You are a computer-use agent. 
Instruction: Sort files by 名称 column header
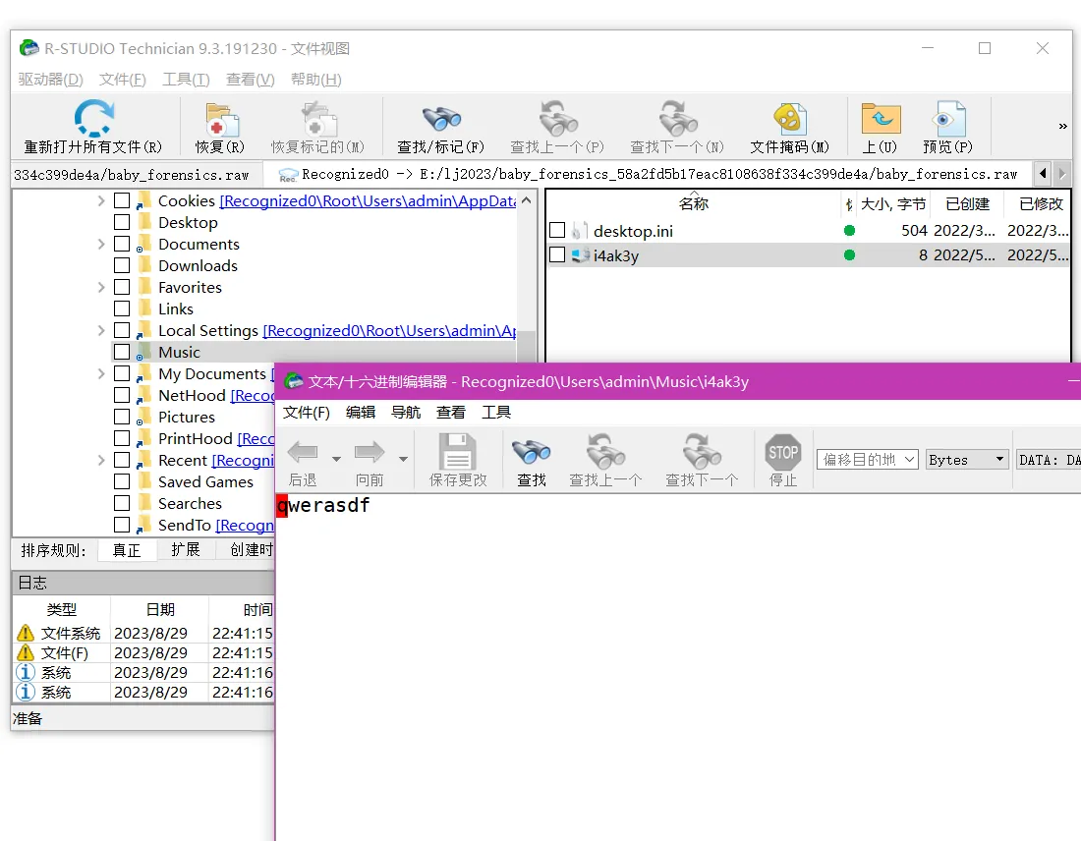(x=693, y=204)
